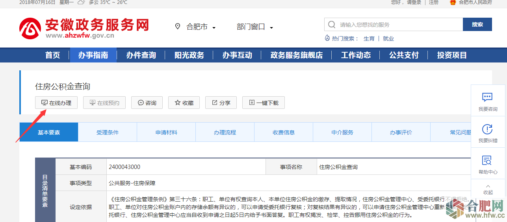Screen dimensions: 507x222
Task: Click the 收藏 star button
Action: (184, 103)
